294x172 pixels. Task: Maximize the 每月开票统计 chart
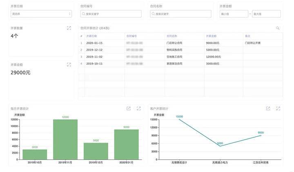(138, 109)
